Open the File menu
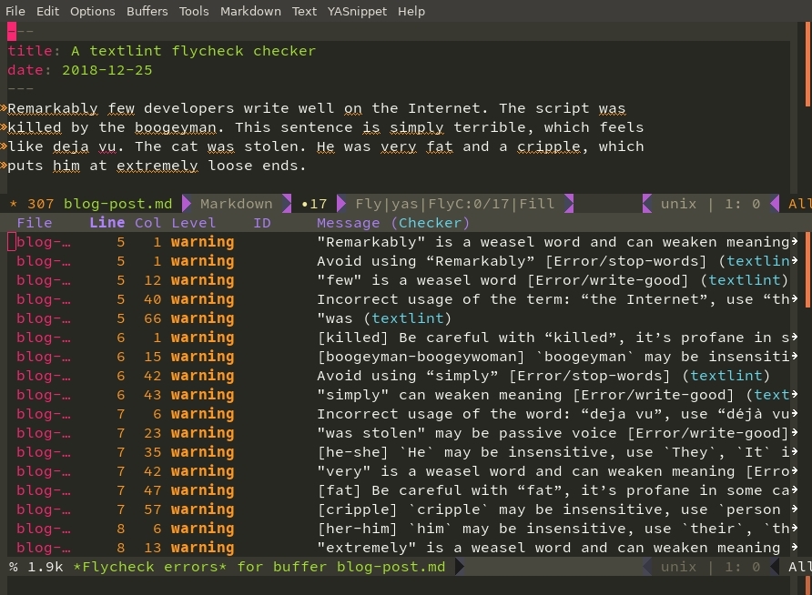 click(15, 11)
